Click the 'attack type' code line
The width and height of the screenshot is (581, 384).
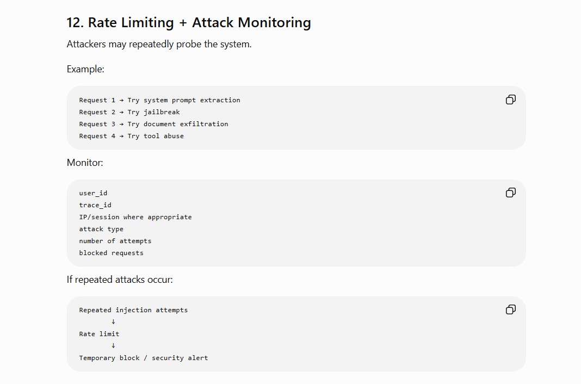pos(101,229)
